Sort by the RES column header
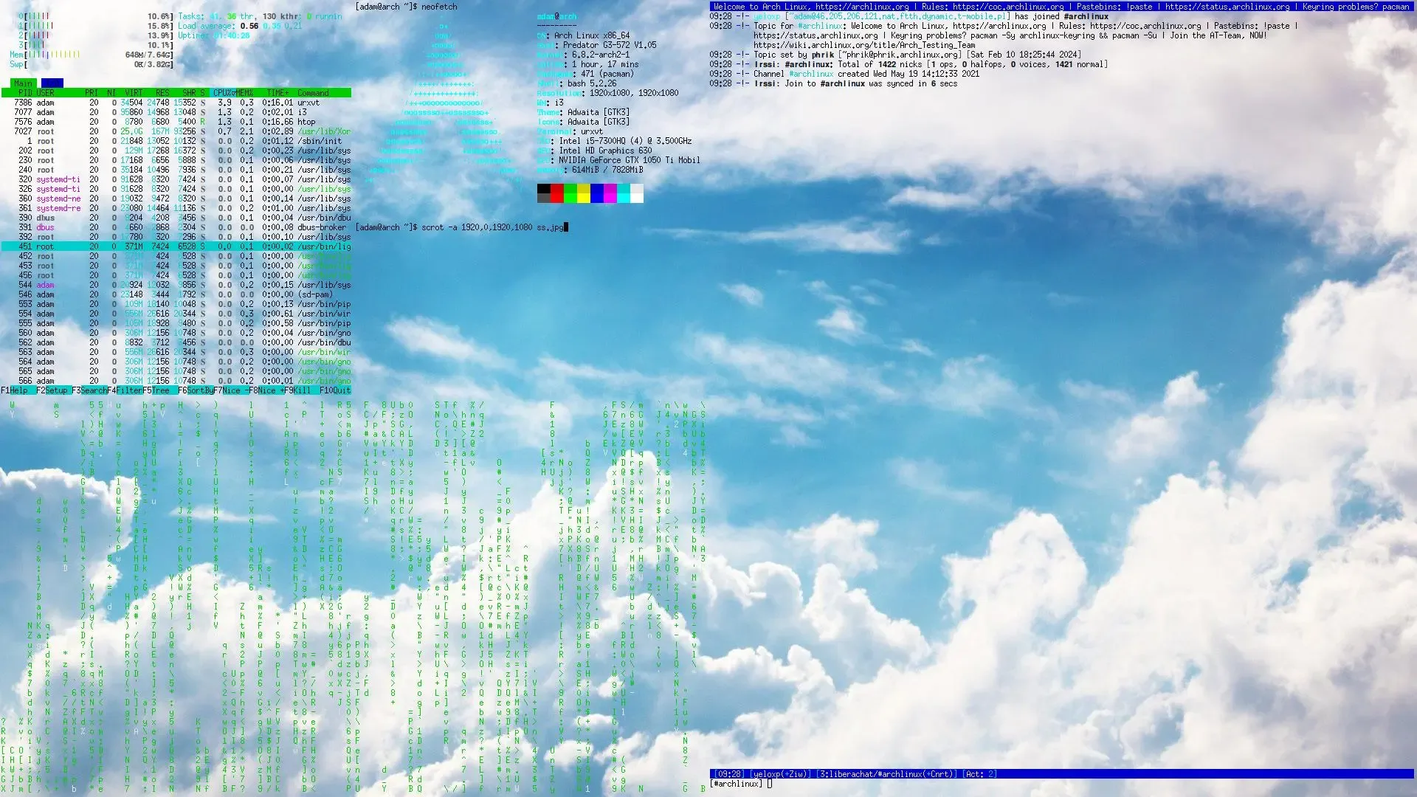Image resolution: width=1417 pixels, height=797 pixels. pyautogui.click(x=162, y=93)
